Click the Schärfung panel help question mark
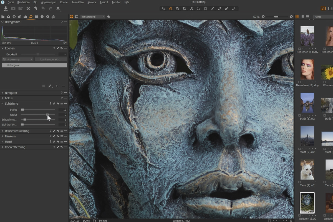This screenshot has width=333, height=222. click(x=51, y=104)
